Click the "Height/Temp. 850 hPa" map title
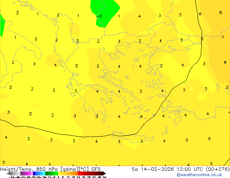Screen dimensions: 230x178 (x=29, y=169)
